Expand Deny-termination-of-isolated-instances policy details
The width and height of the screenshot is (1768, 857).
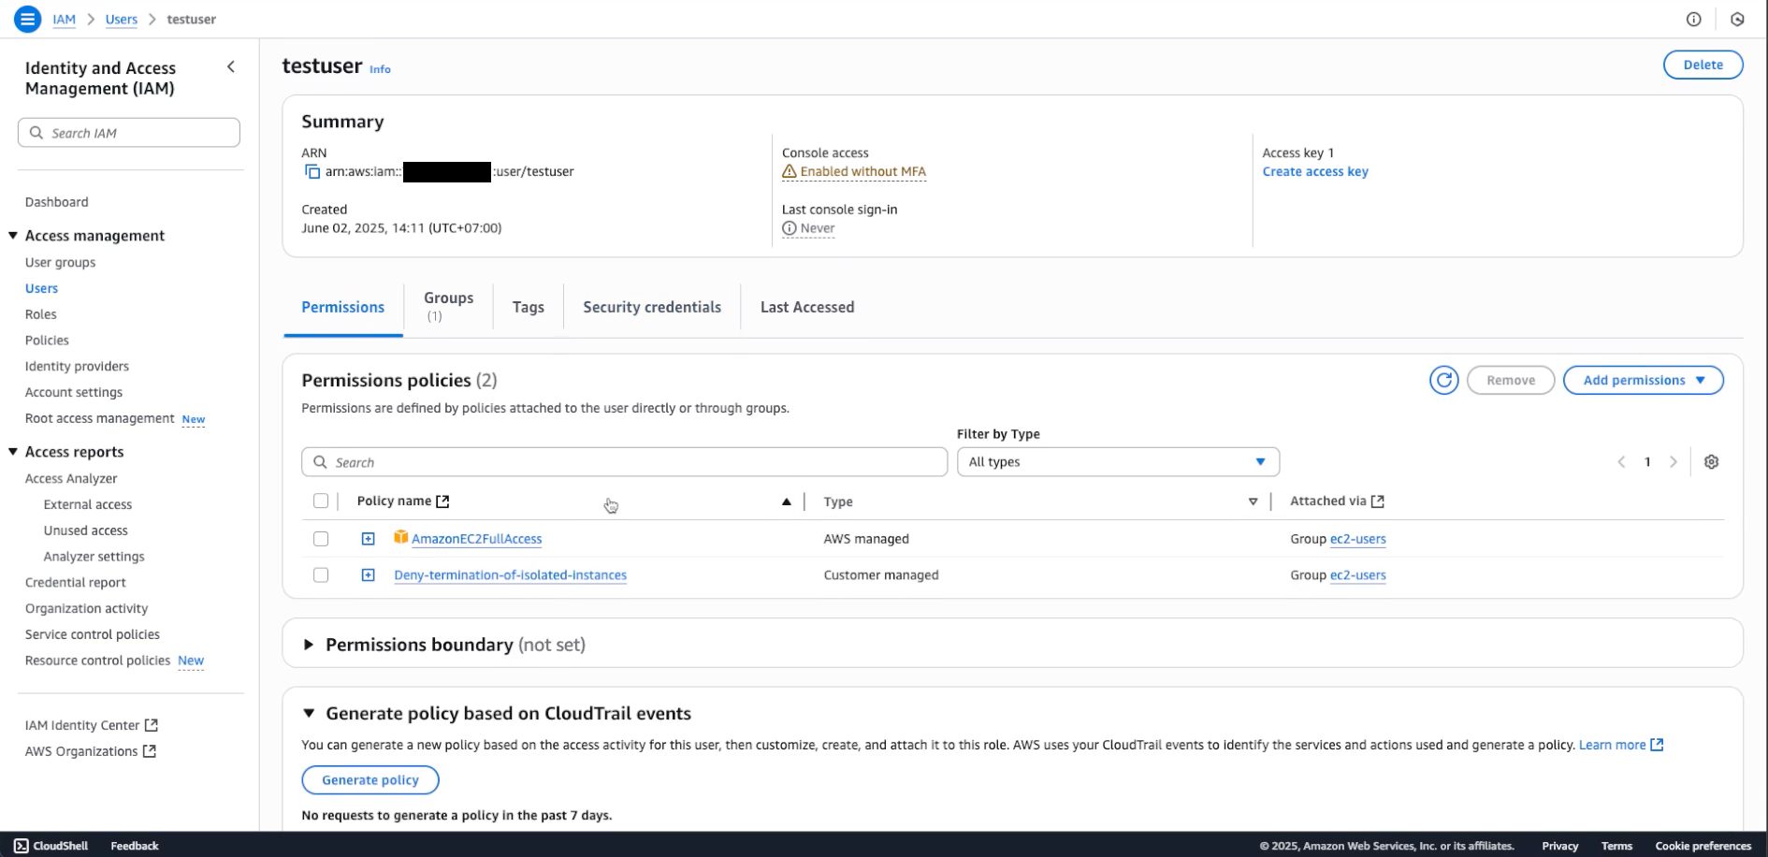pyautogui.click(x=368, y=575)
